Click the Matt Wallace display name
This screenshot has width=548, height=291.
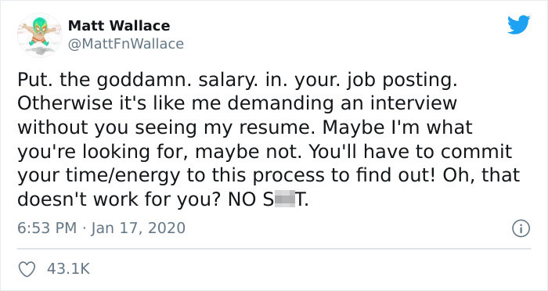119,26
